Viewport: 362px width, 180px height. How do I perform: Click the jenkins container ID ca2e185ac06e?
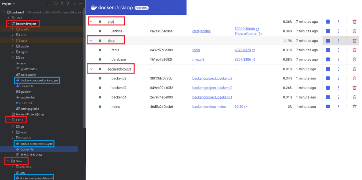(x=161, y=31)
